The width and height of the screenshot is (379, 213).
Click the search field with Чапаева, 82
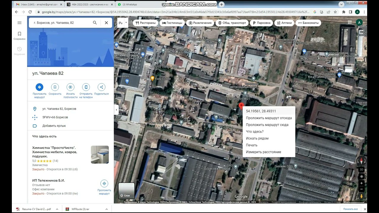61,23
